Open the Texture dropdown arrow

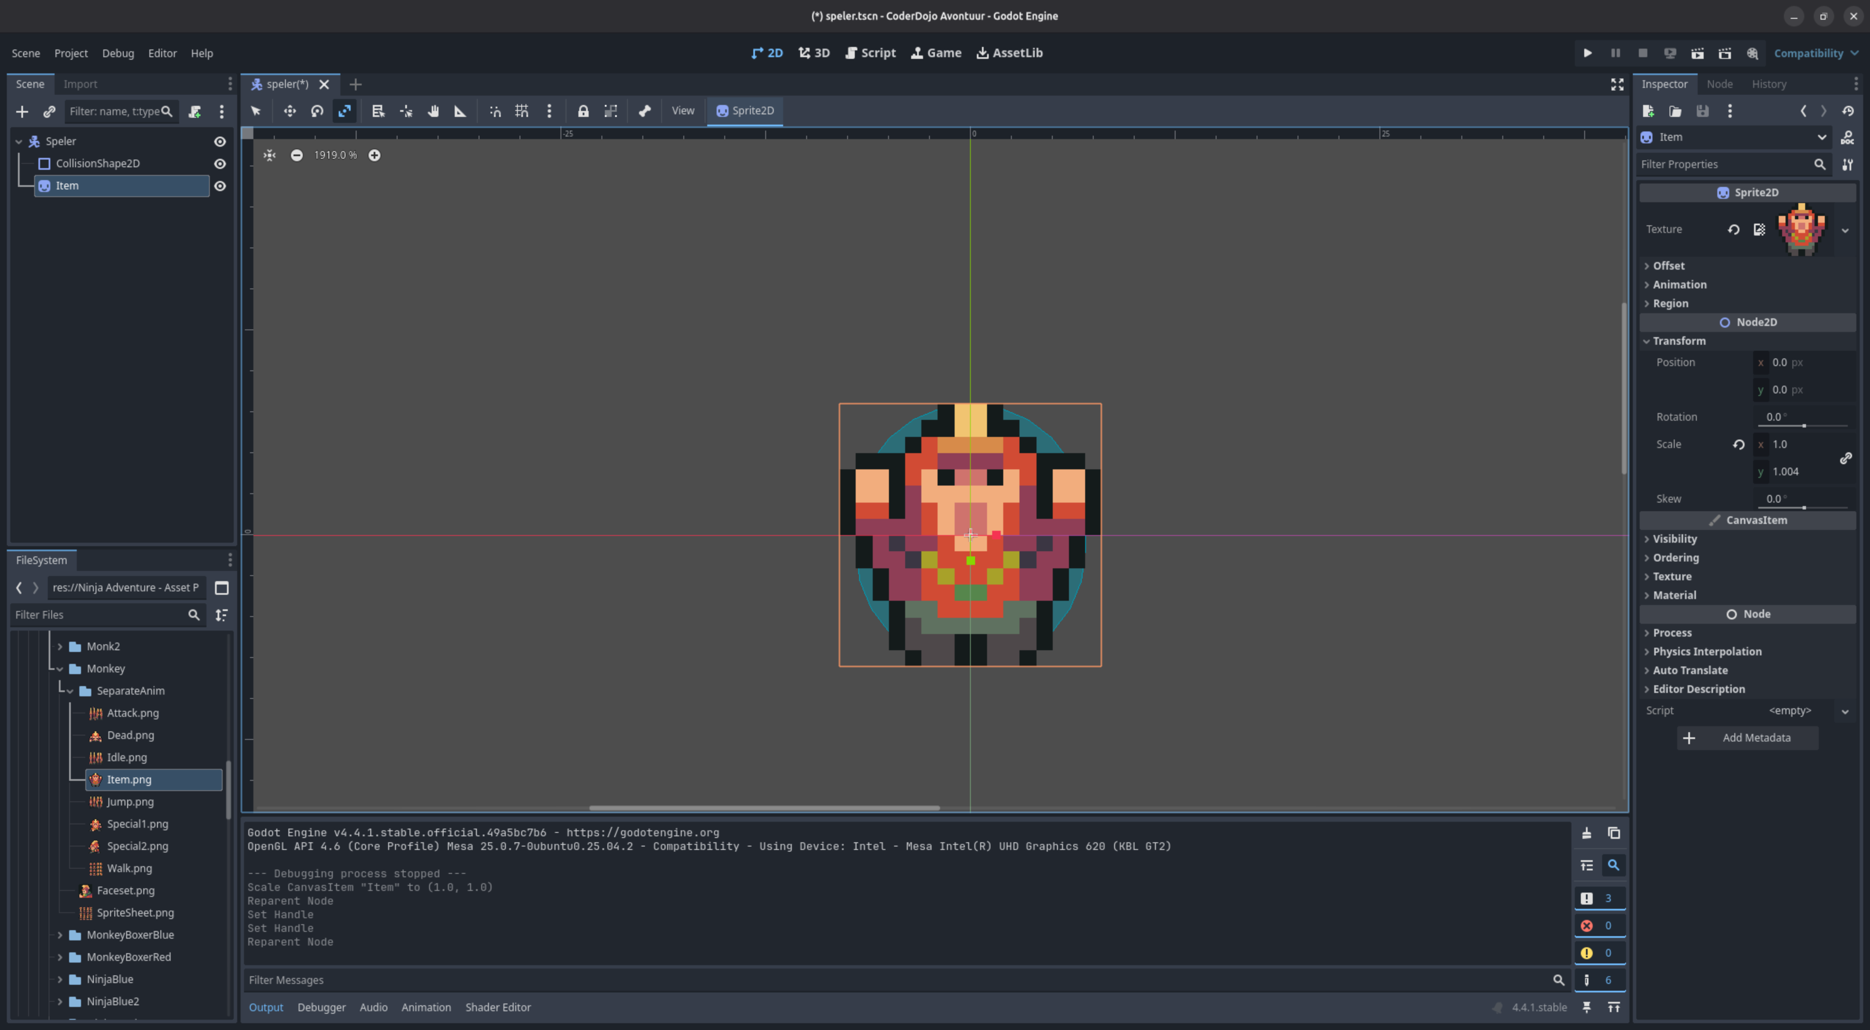(1845, 230)
